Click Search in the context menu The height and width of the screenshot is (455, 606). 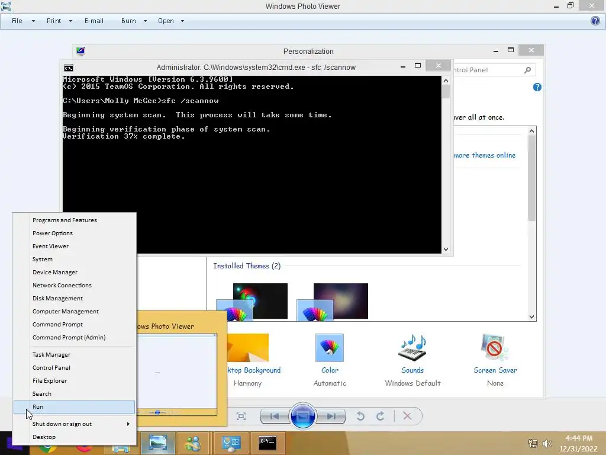(x=74, y=394)
